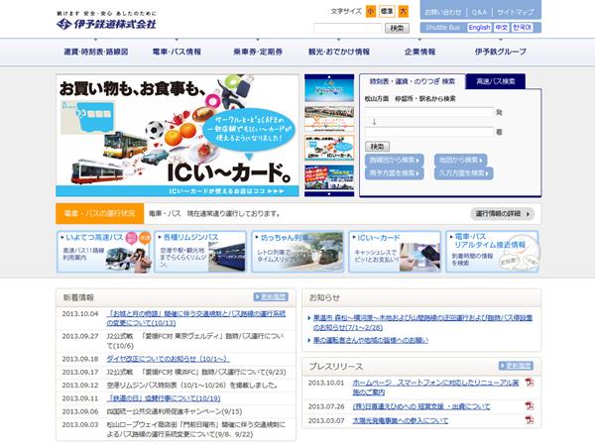595x448 pixels.
Task: Open the サイトマップ link
Action: click(516, 12)
